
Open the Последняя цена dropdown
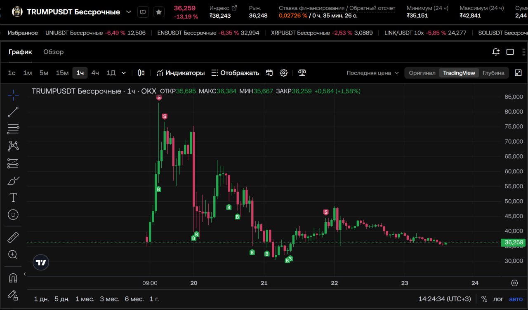click(x=373, y=73)
